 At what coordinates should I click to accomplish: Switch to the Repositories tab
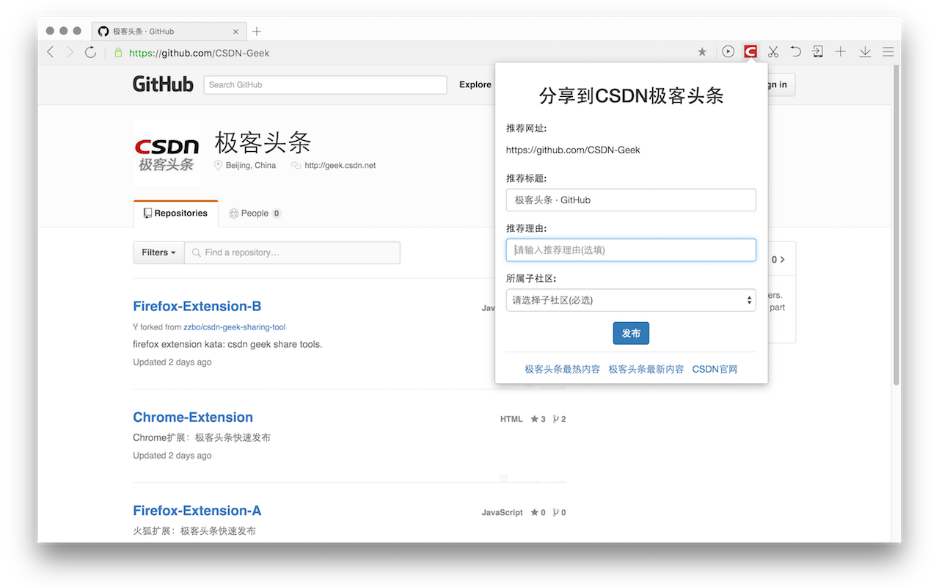pos(176,213)
